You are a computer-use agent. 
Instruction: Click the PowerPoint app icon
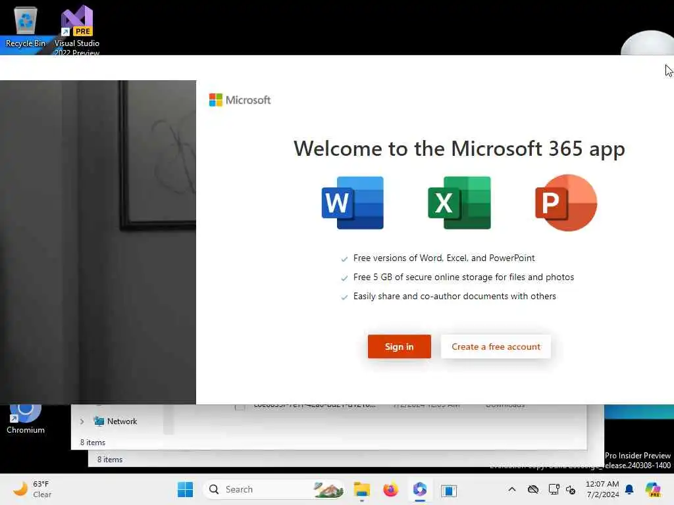(566, 203)
